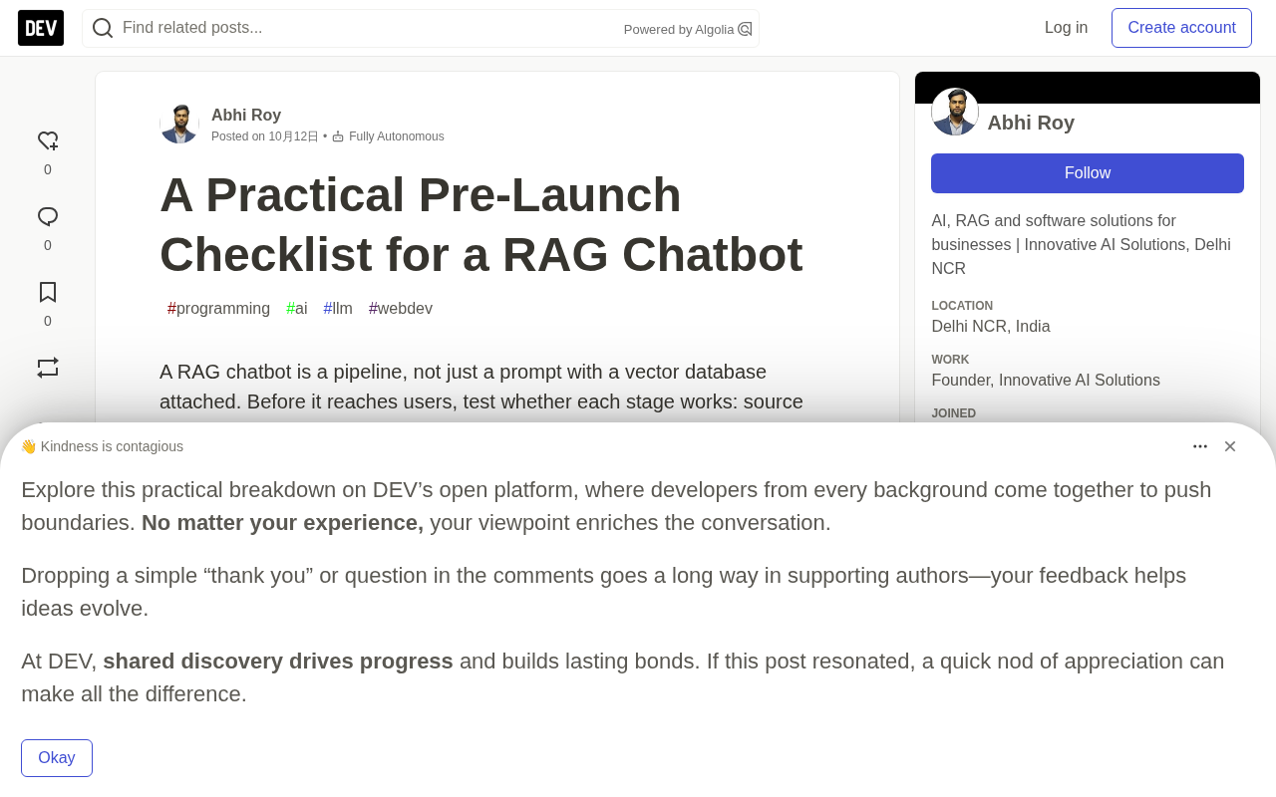Image resolution: width=1276 pixels, height=797 pixels.
Task: Click Abhi Roy's avatar in the sidebar card
Action: [955, 112]
